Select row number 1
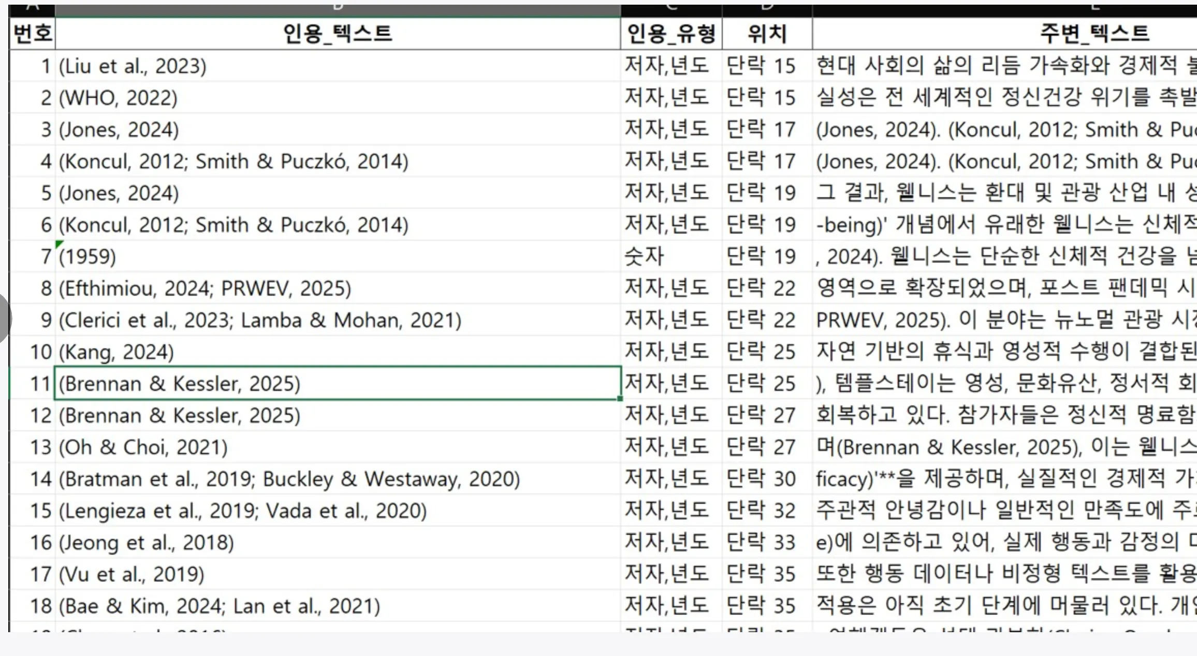1197x656 pixels. point(31,66)
